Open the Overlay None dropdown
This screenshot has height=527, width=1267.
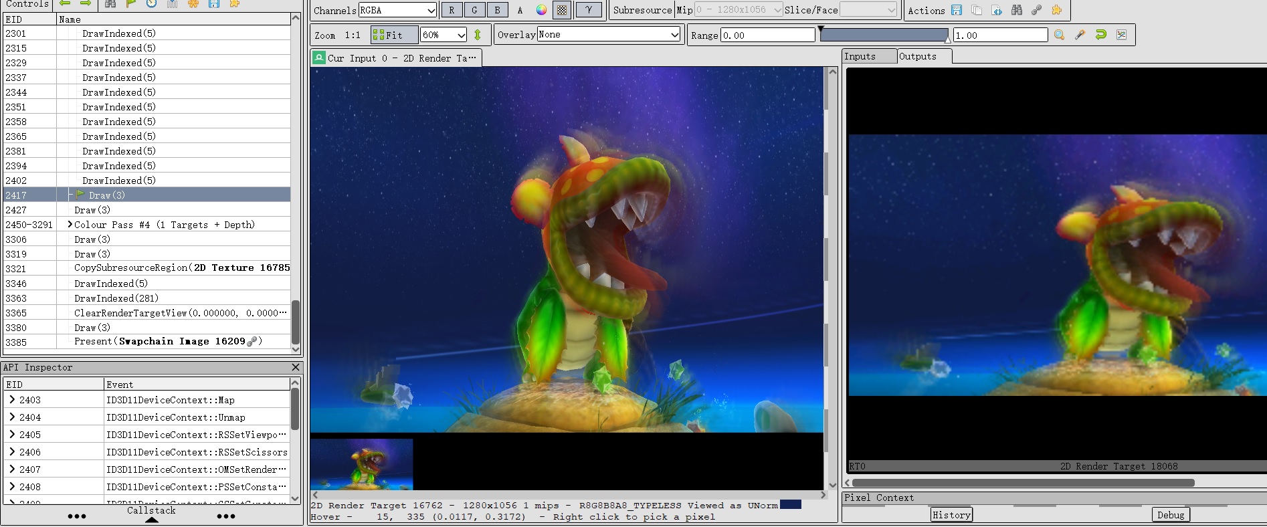coord(608,34)
